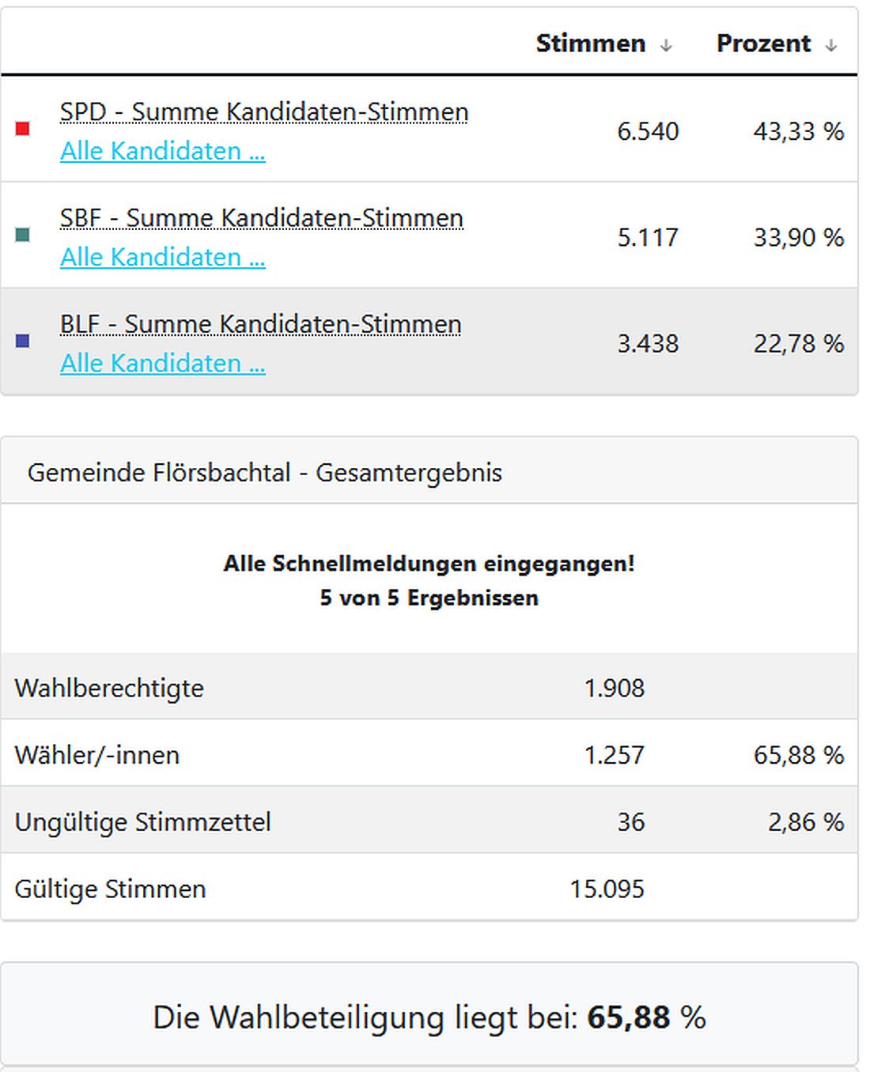Click the Wahlbeteiligung 65,88 % banner
This screenshot has height=1072, width=870.
point(431,1018)
